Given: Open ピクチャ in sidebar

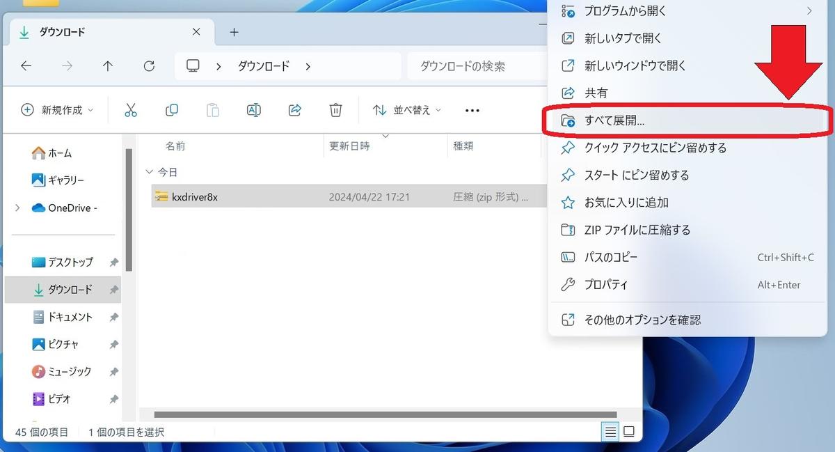Looking at the screenshot, I should 56,345.
